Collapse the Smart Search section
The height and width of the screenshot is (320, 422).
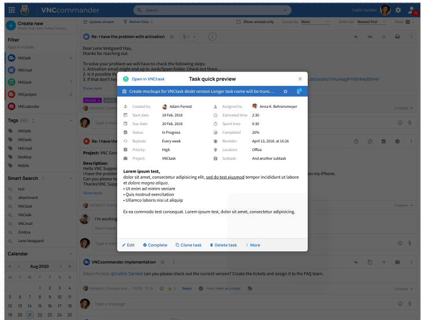pyautogui.click(x=71, y=179)
